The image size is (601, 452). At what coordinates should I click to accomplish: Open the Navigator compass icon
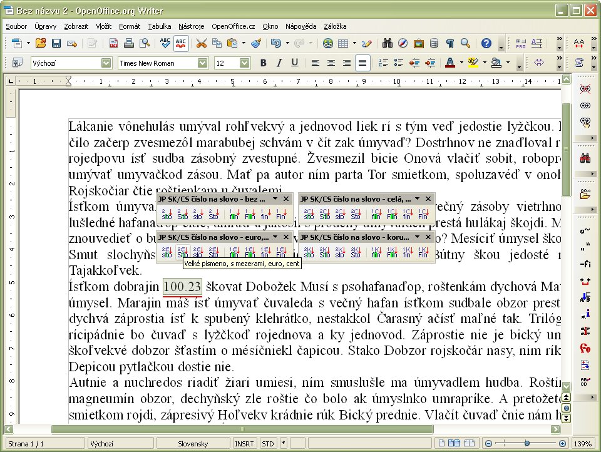403,43
